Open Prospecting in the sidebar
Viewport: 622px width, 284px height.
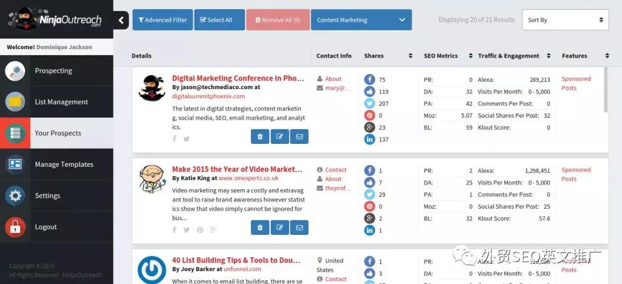53,71
